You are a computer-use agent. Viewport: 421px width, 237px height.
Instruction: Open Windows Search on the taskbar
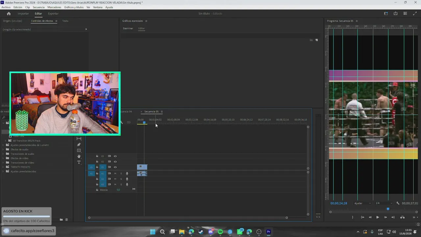click(162, 232)
